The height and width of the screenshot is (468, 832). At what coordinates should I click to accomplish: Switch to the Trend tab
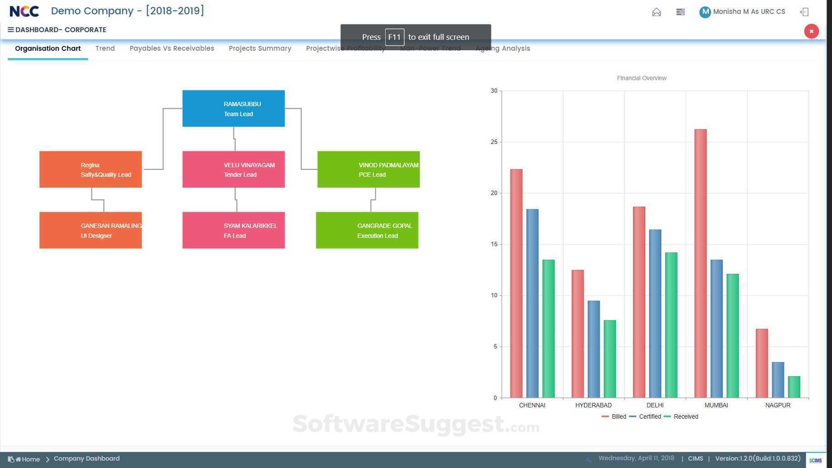coord(105,48)
